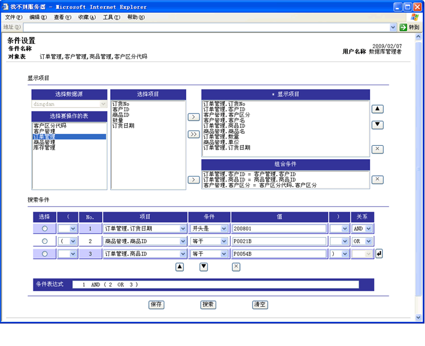Click the value field containing 200801
The height and width of the screenshot is (346, 425).
point(279,228)
